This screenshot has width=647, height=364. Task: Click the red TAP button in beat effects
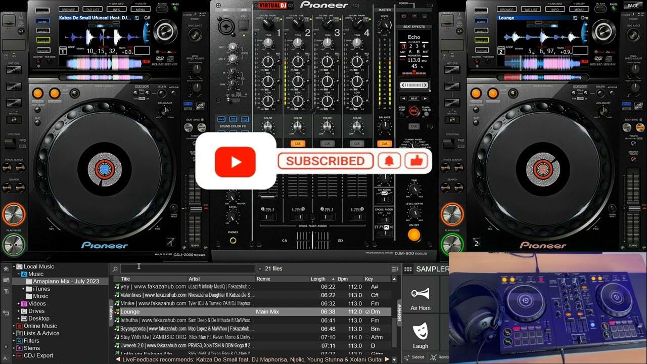414,110
